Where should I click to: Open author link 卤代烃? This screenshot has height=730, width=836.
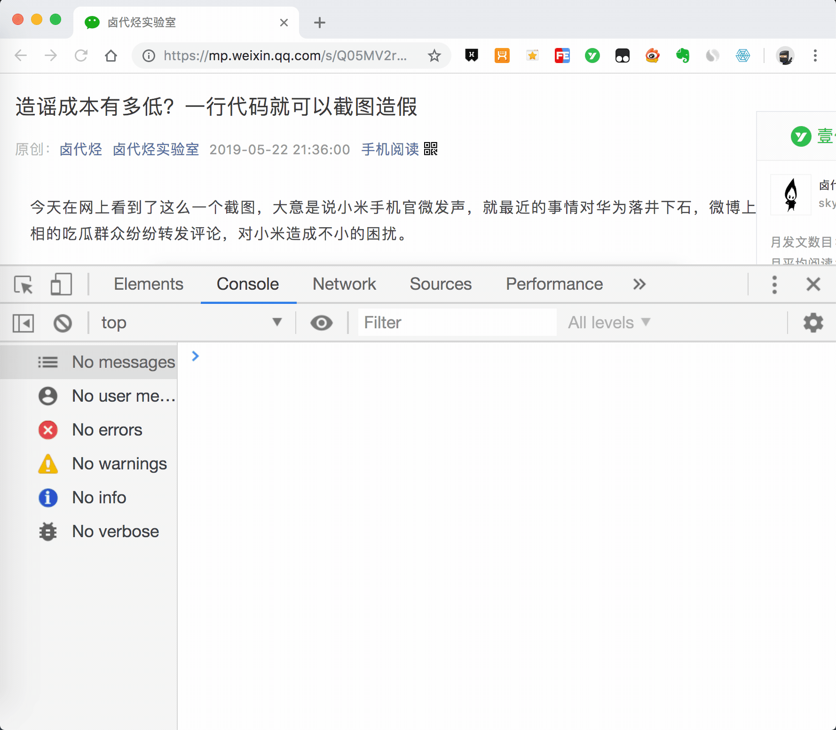click(81, 150)
